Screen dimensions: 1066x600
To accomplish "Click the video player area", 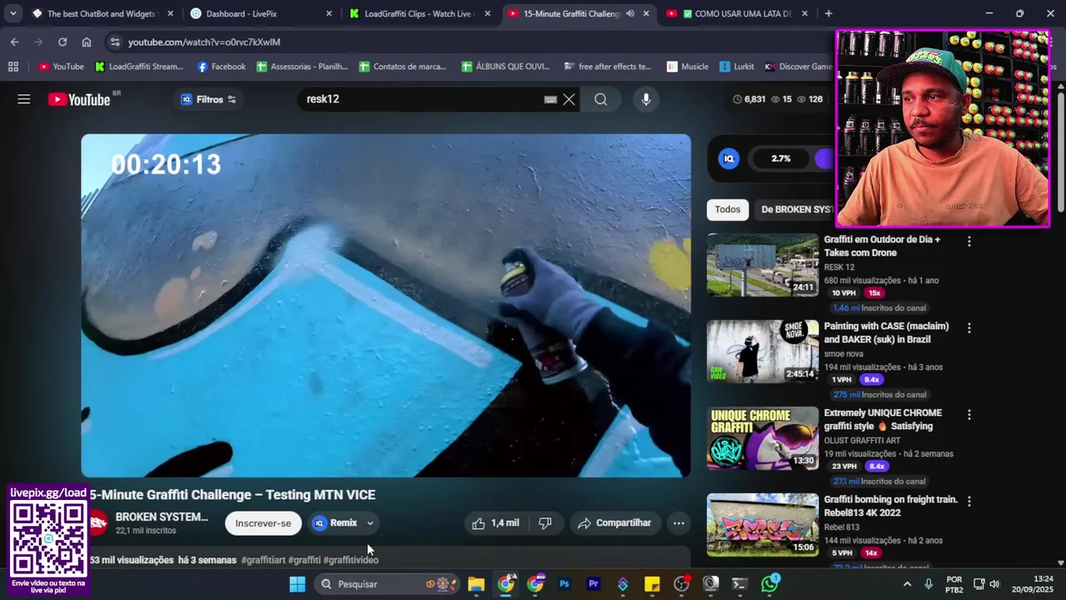I will [386, 306].
